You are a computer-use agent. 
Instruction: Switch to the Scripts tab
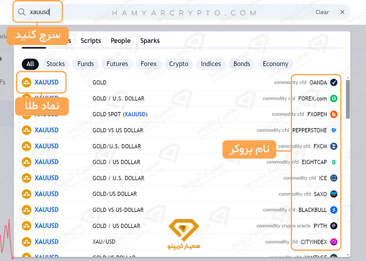[x=91, y=41]
